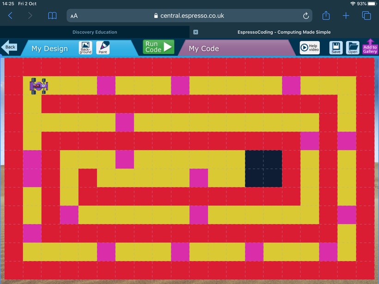
Task: Open the Background picker icon
Action: (x=86, y=48)
